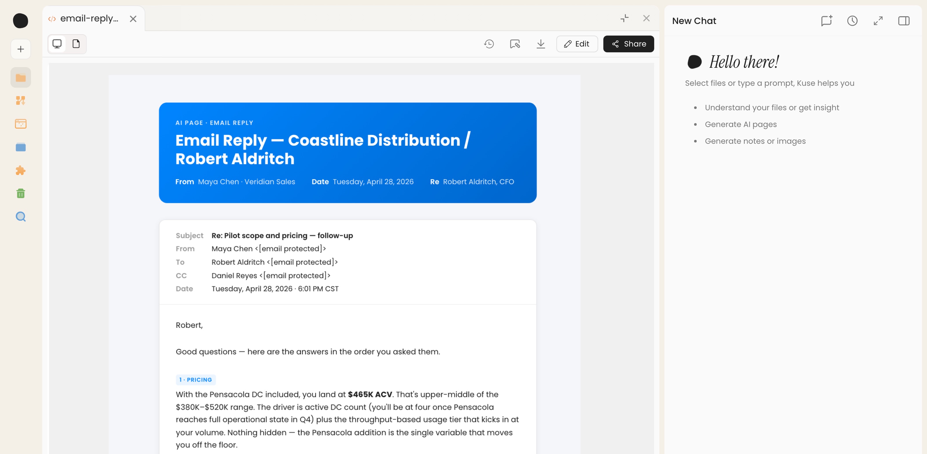Click the Daniel Reyes CC line

(271, 276)
